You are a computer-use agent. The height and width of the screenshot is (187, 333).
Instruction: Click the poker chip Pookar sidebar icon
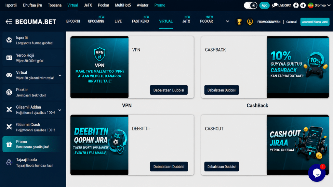tap(9, 92)
